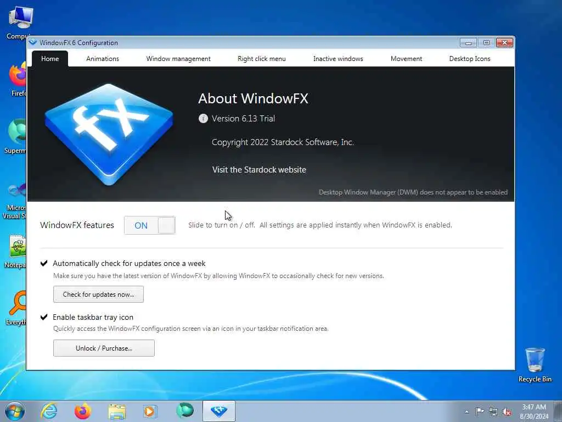
Task: Open Firefox from the taskbar
Action: point(82,411)
